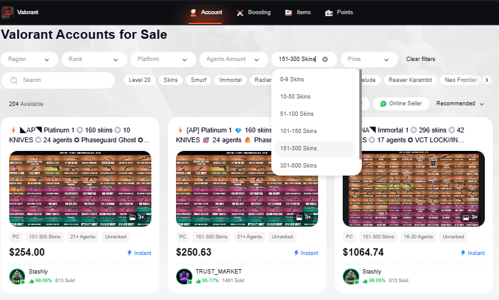Toggle the Online Seller filter
The height and width of the screenshot is (300, 499).
click(401, 103)
